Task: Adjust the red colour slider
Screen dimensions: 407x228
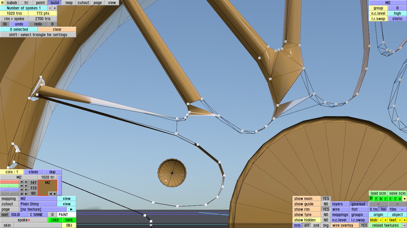Action: [10, 182]
